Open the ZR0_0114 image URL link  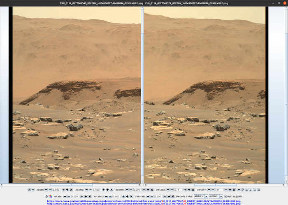tap(144, 201)
